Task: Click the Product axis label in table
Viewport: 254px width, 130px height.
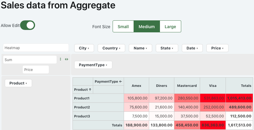Action: [x=83, y=90]
